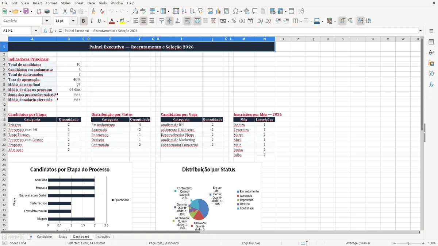Click Headers and Footers icon
438x246 pixels.
(263, 11)
